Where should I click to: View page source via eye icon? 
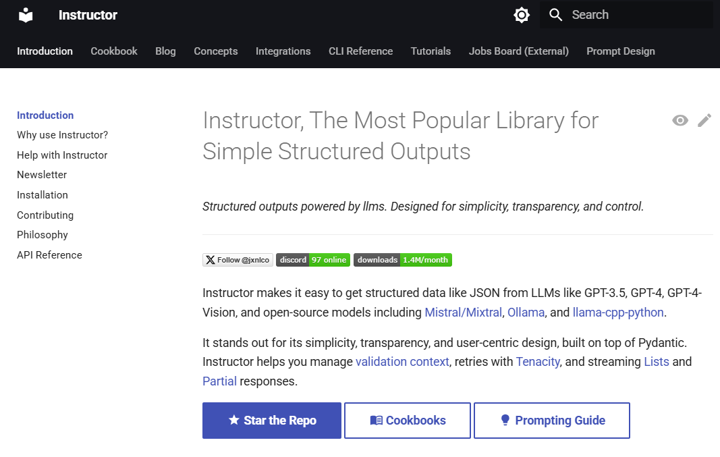coord(680,120)
